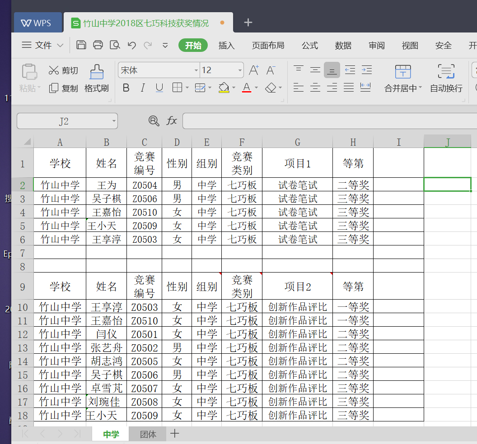Click the WPS home tab

click(38, 23)
